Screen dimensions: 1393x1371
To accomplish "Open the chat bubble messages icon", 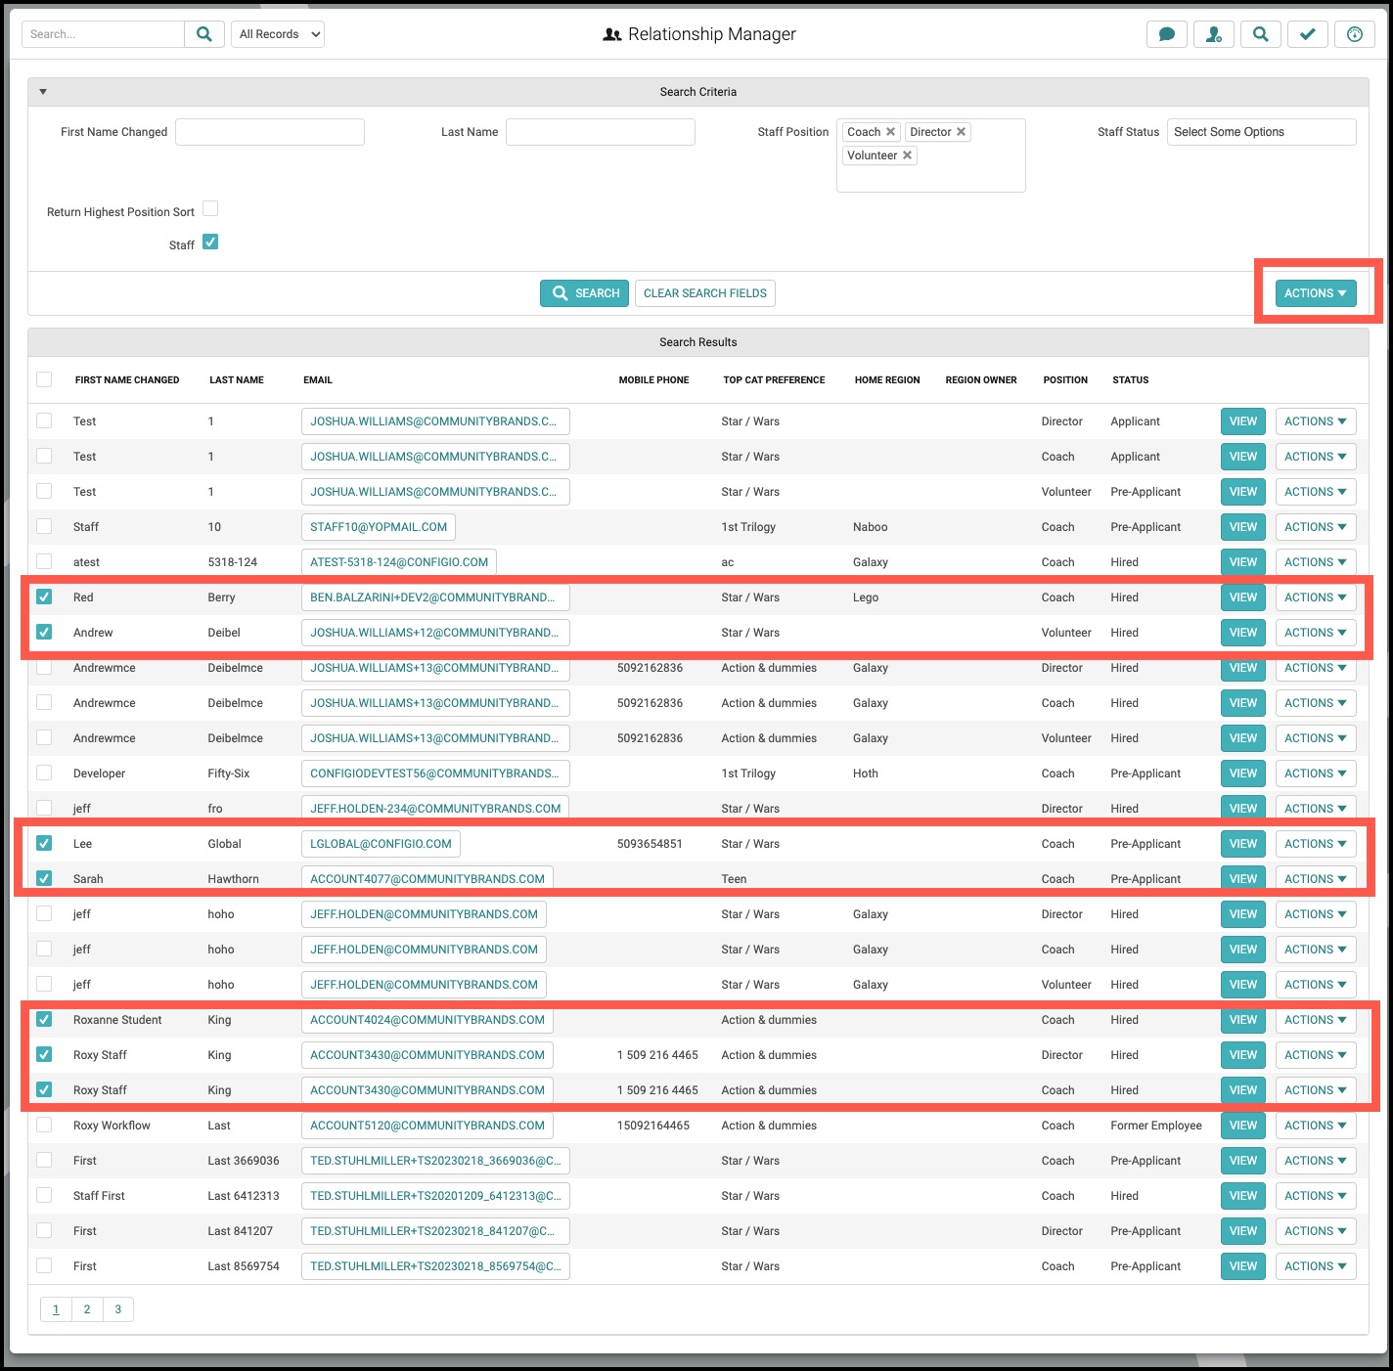I will pos(1167,34).
